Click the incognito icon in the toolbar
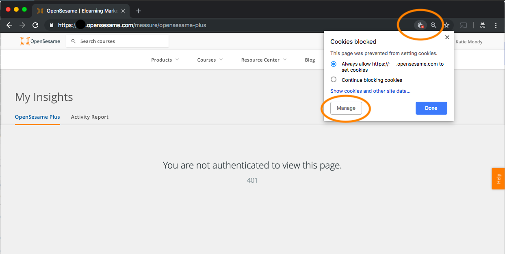505x254 pixels. coord(483,25)
